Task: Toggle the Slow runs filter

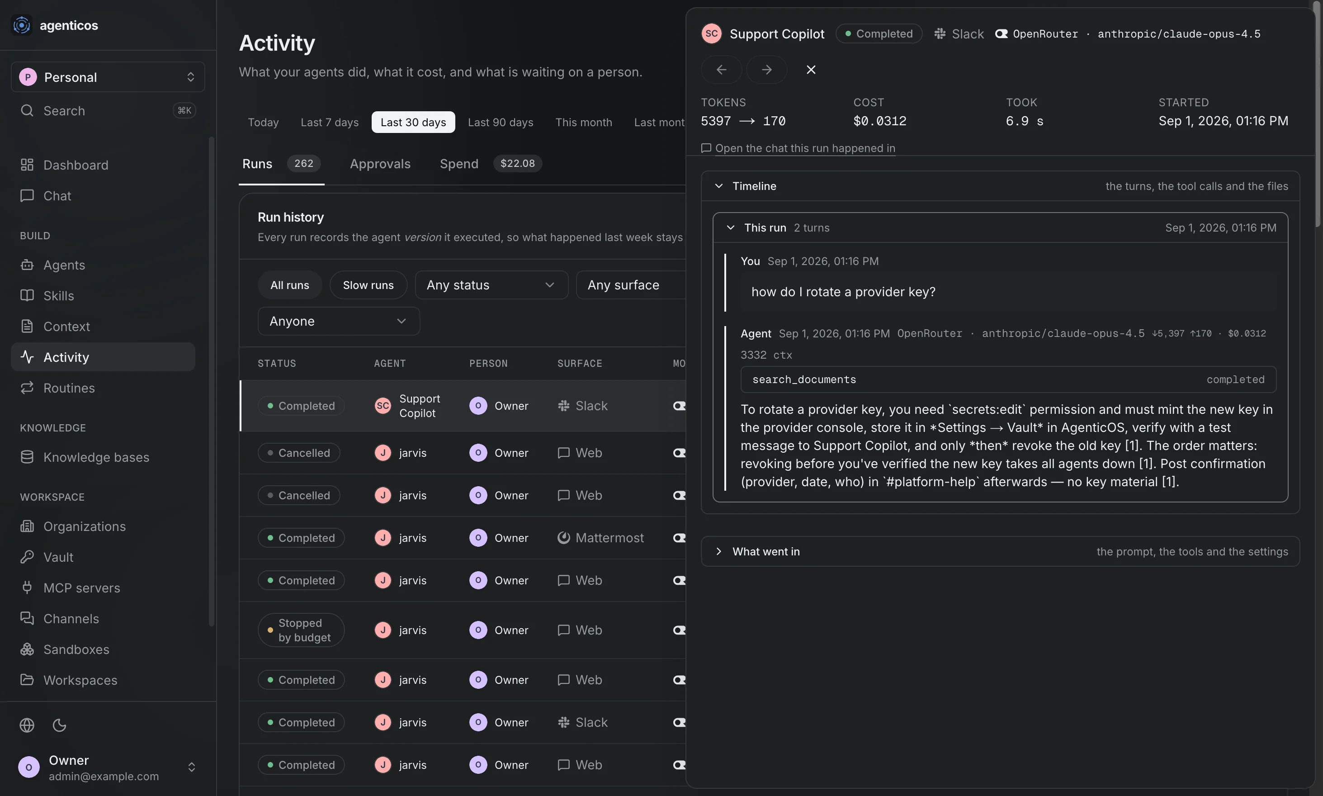Action: coord(368,285)
